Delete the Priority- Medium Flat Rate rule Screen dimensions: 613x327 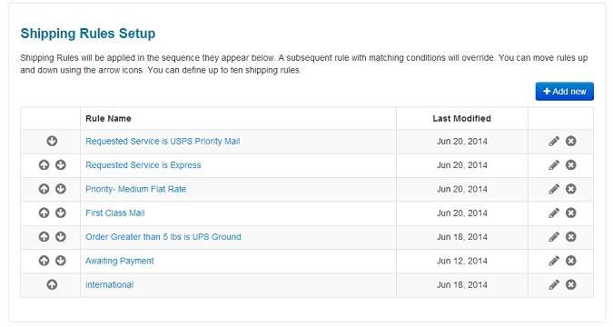[571, 189]
